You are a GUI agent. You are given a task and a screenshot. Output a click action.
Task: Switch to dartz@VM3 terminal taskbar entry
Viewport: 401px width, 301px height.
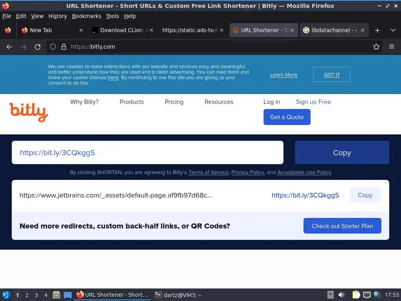coord(178,295)
